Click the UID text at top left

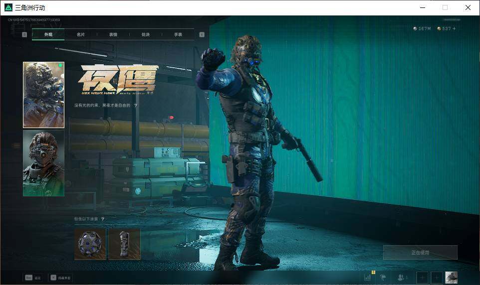[x=34, y=20]
